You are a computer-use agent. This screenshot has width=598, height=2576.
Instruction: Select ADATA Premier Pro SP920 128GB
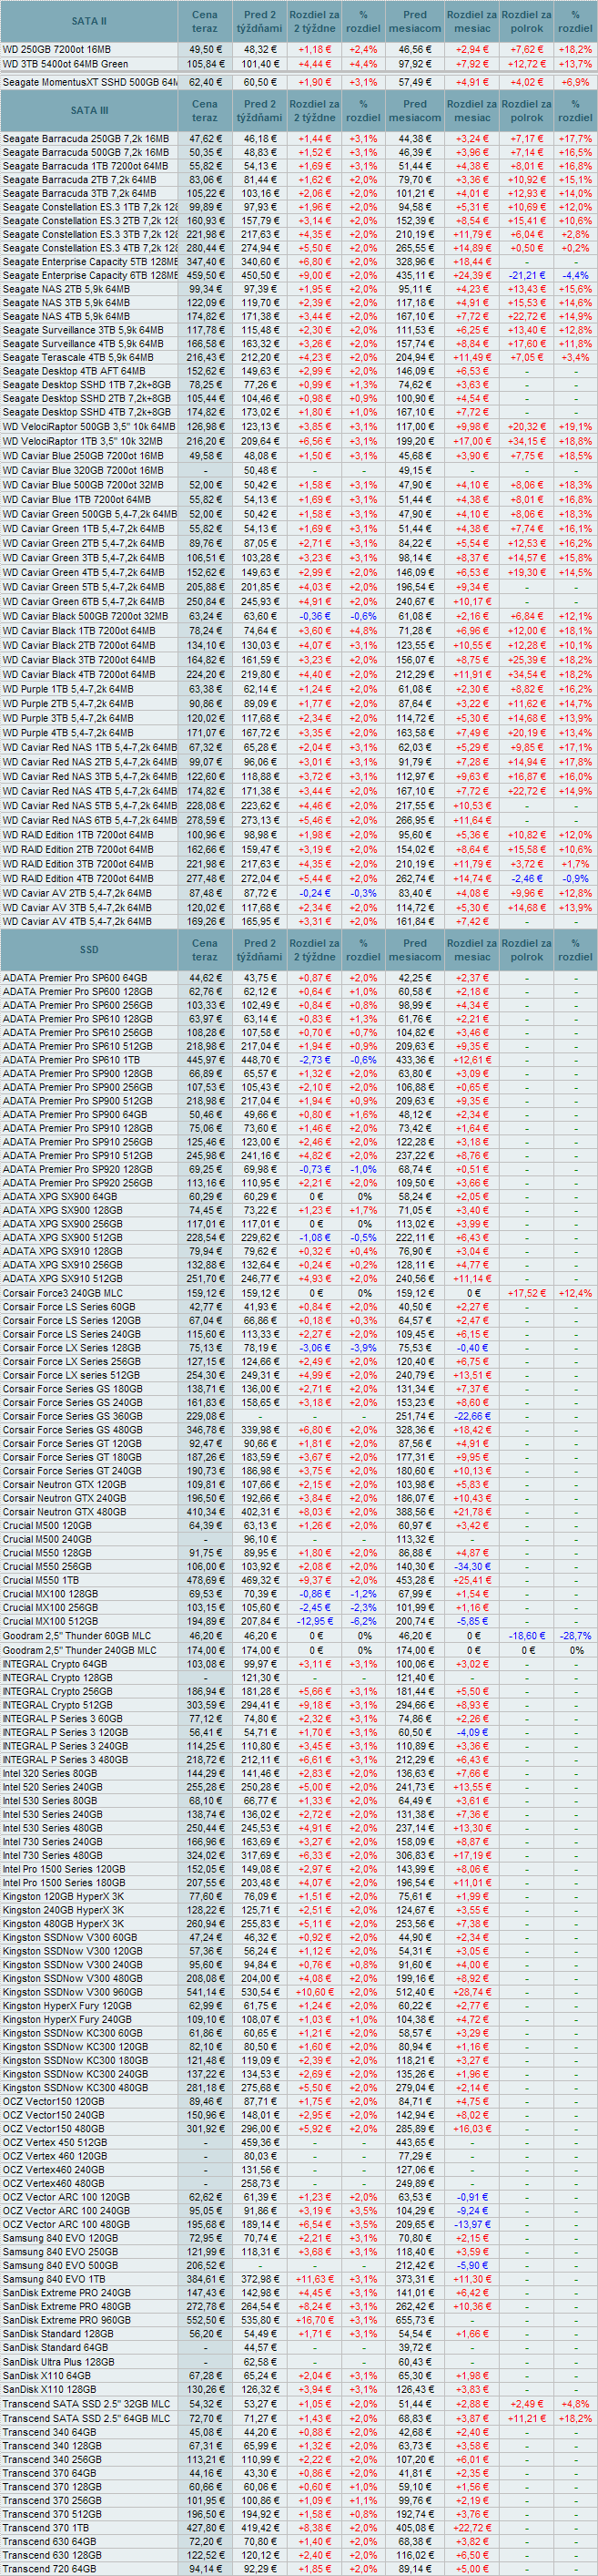[78, 1169]
